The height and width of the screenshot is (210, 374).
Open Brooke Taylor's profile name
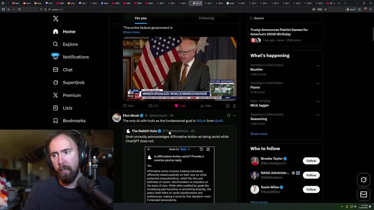(x=271, y=159)
